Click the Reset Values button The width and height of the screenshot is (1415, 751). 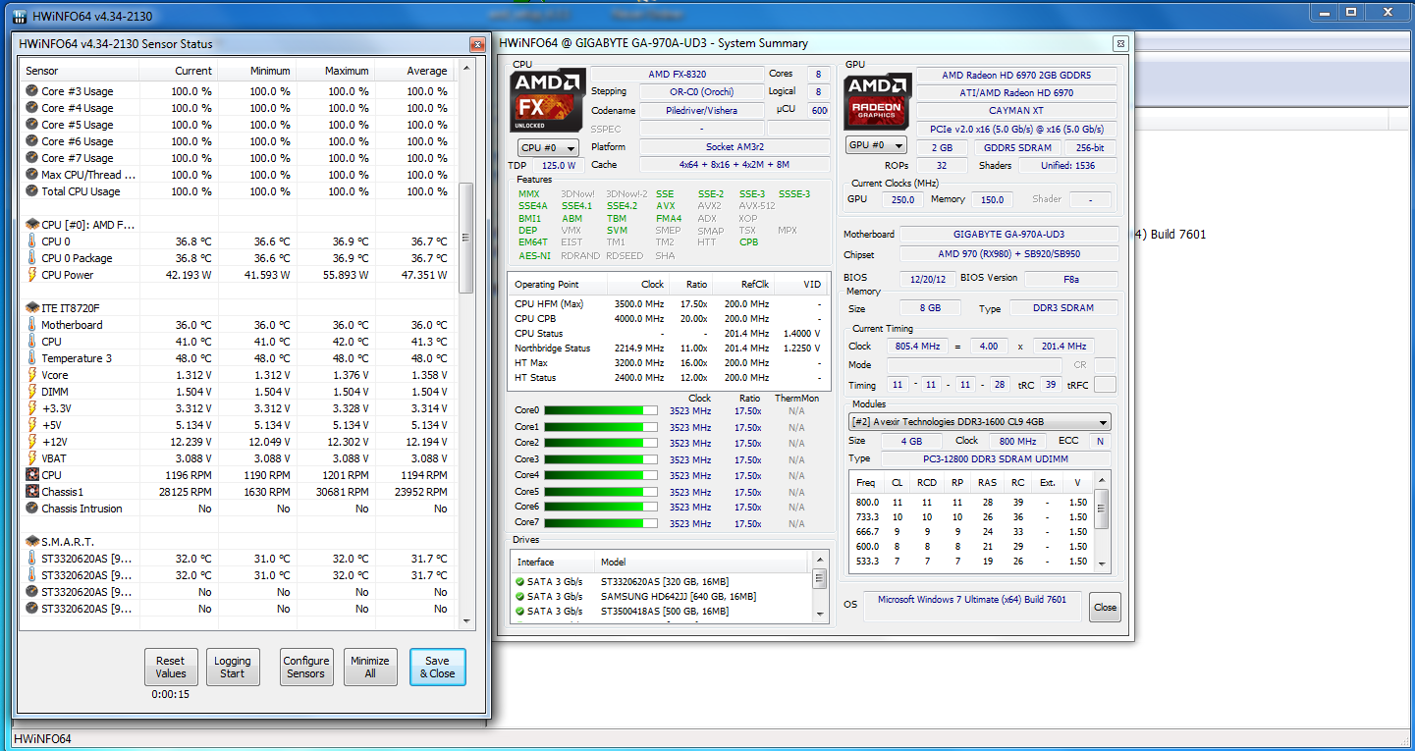click(x=170, y=667)
